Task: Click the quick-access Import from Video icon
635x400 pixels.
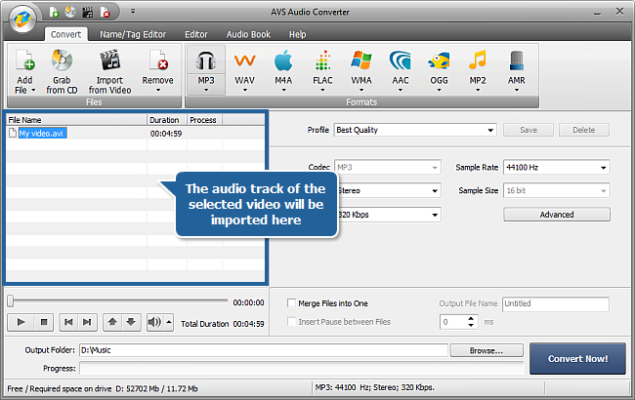Action: pos(88,12)
